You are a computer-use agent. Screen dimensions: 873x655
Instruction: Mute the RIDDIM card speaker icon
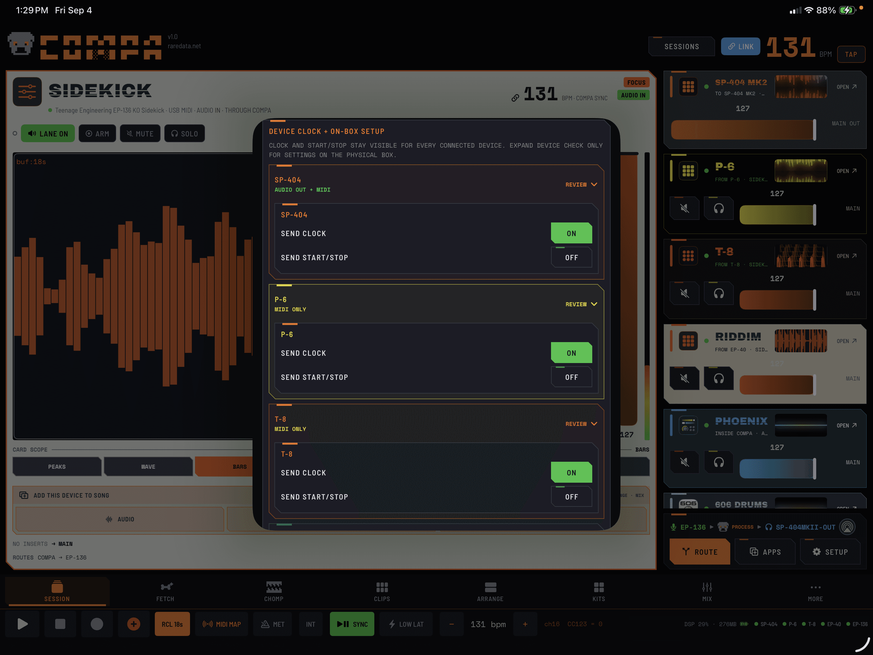(x=684, y=379)
